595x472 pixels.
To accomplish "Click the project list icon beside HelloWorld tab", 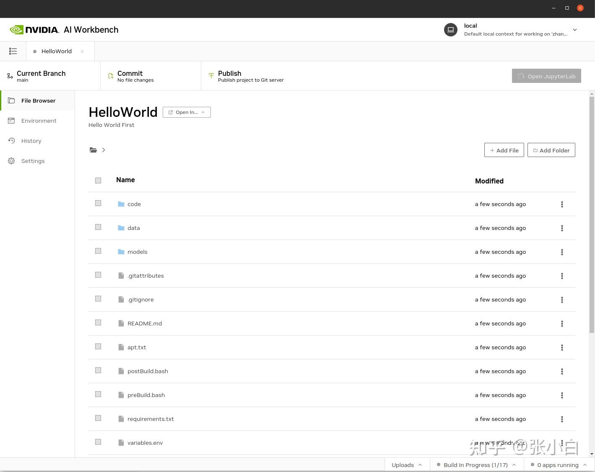I will pos(13,51).
